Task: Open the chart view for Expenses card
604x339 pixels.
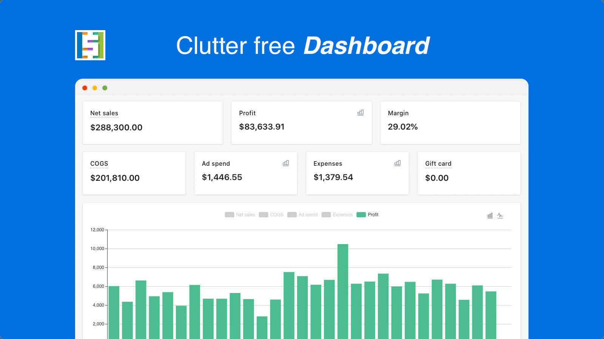Action: 398,163
